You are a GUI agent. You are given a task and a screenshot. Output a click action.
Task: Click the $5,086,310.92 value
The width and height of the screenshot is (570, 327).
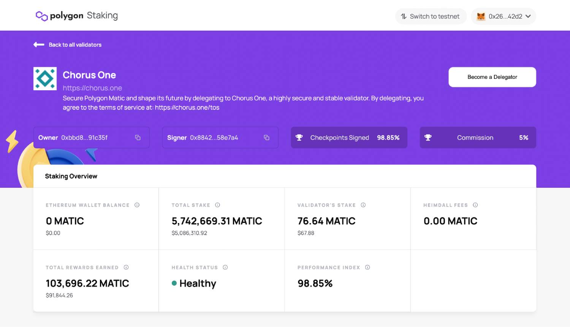tap(189, 233)
